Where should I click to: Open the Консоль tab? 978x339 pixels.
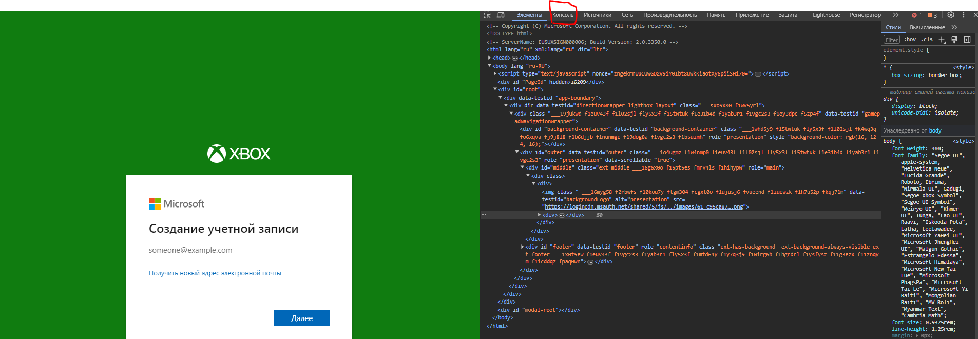(563, 15)
